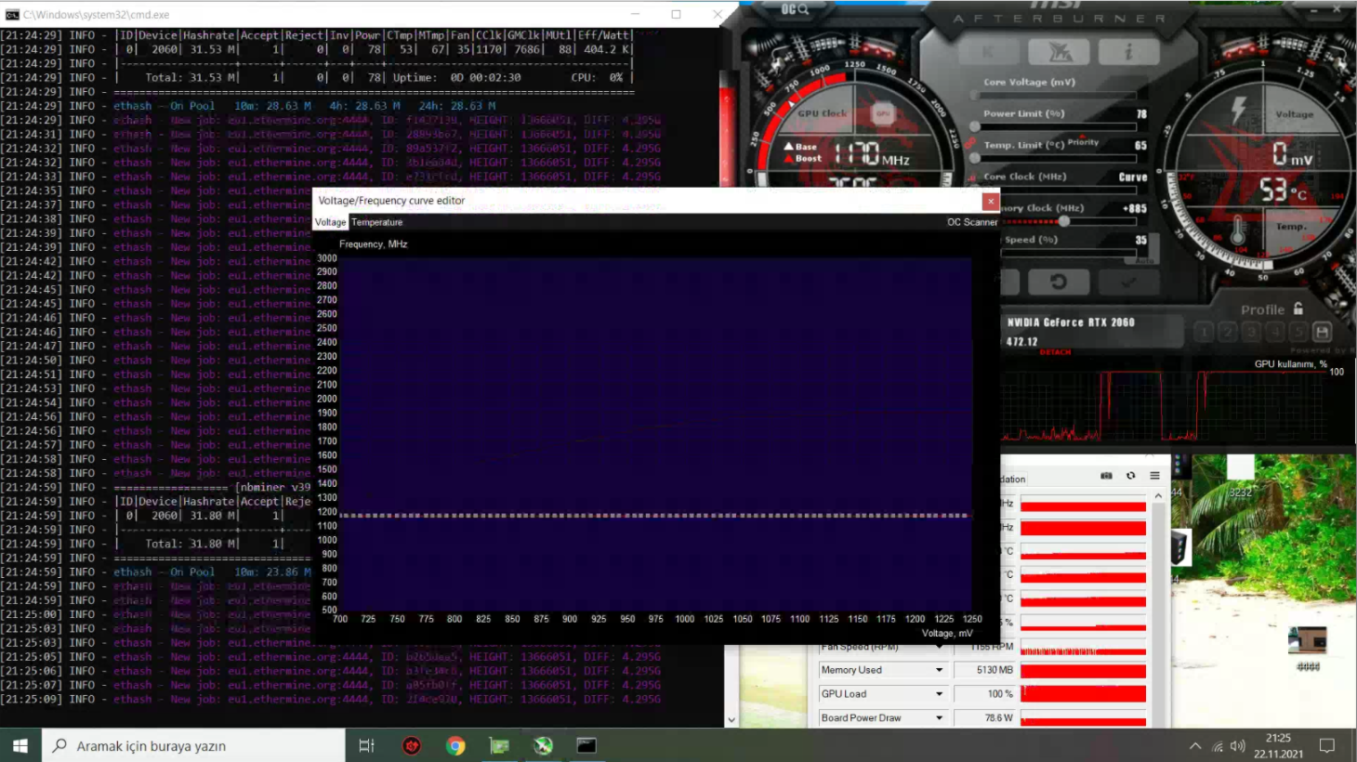
Task: Open the clock and date 21:25
Action: pos(1278,745)
